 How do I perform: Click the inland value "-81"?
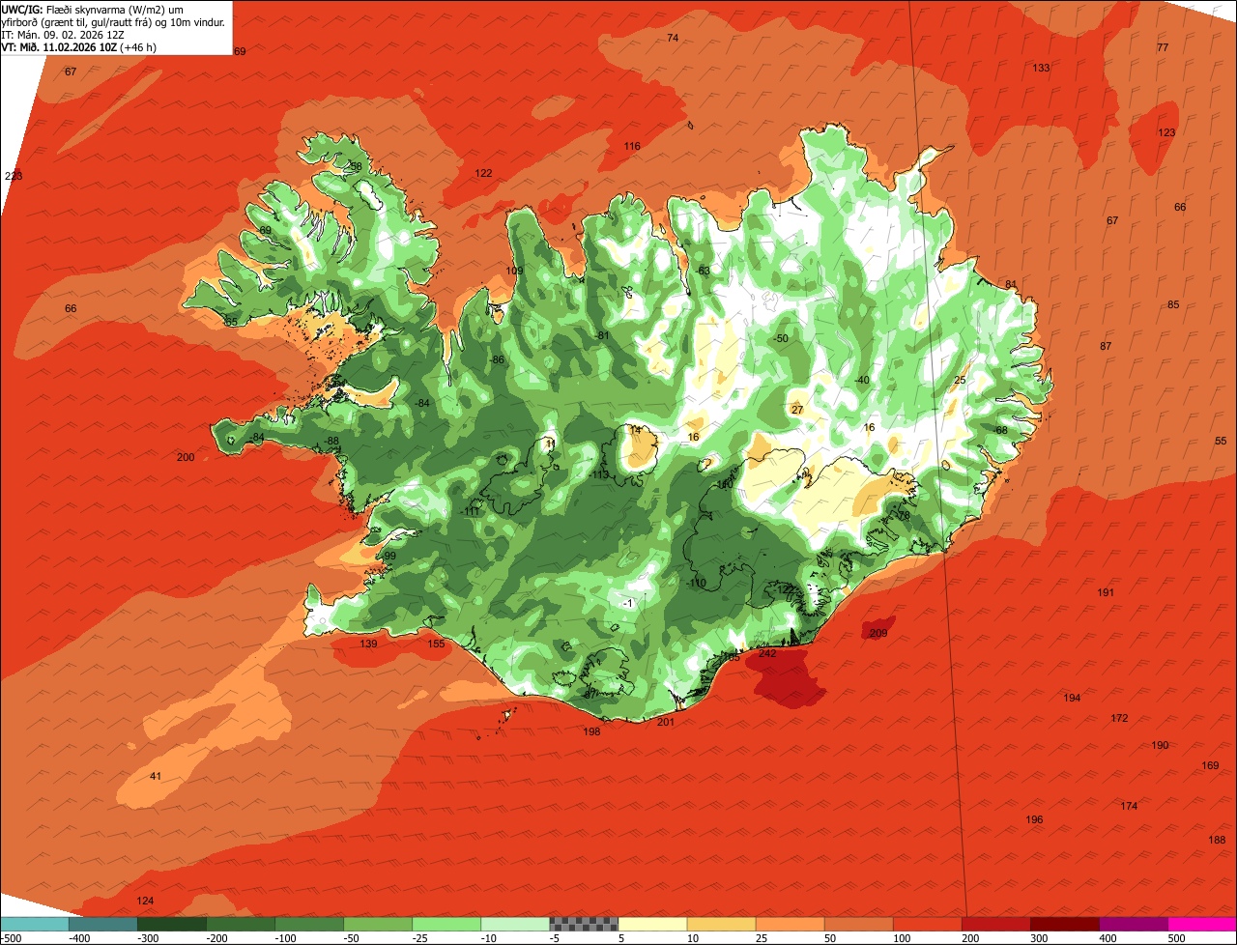click(x=602, y=335)
